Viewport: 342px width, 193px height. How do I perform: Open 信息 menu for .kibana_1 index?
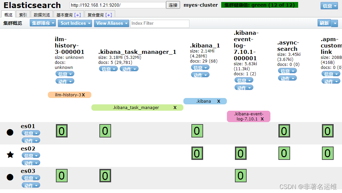click(200, 68)
